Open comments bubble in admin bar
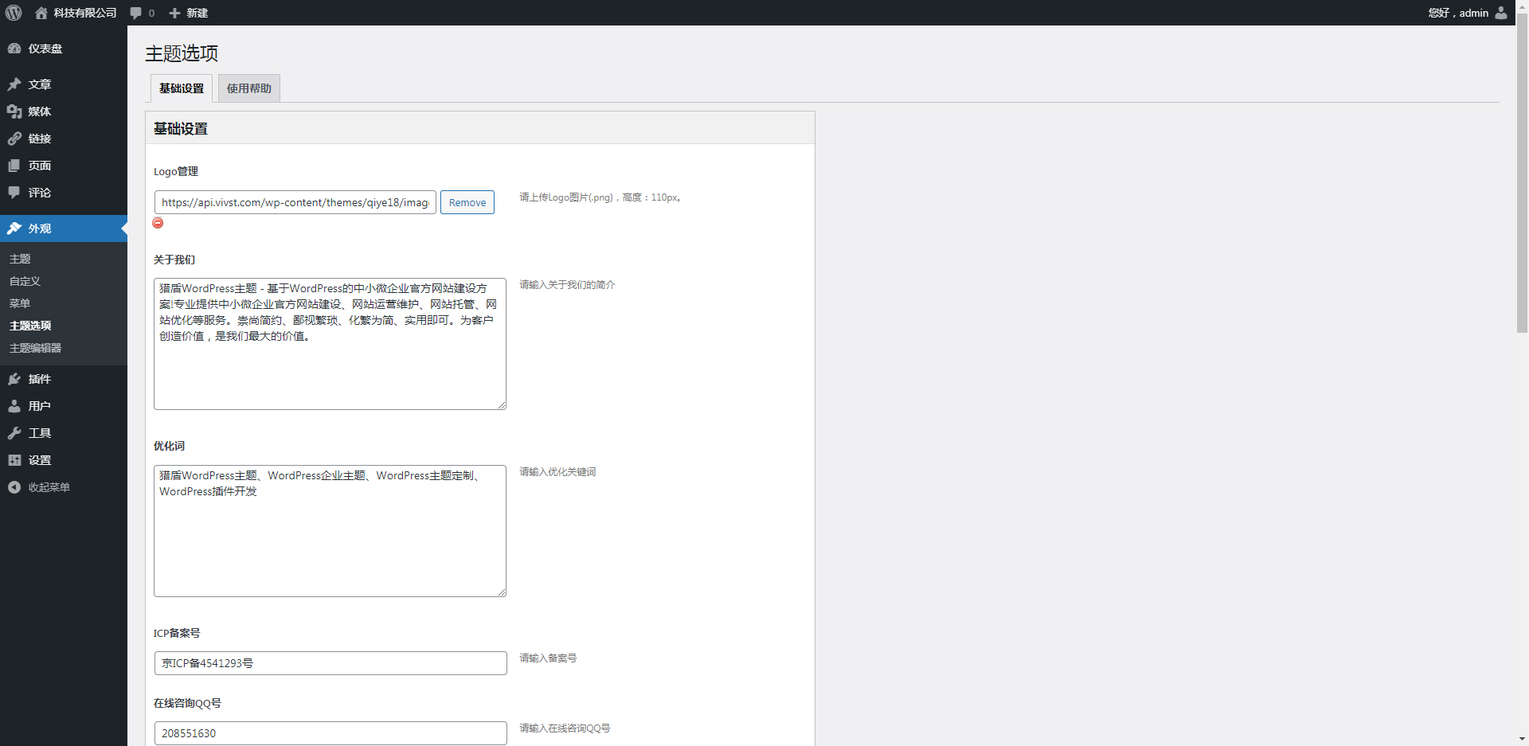The height and width of the screenshot is (746, 1529). [136, 13]
